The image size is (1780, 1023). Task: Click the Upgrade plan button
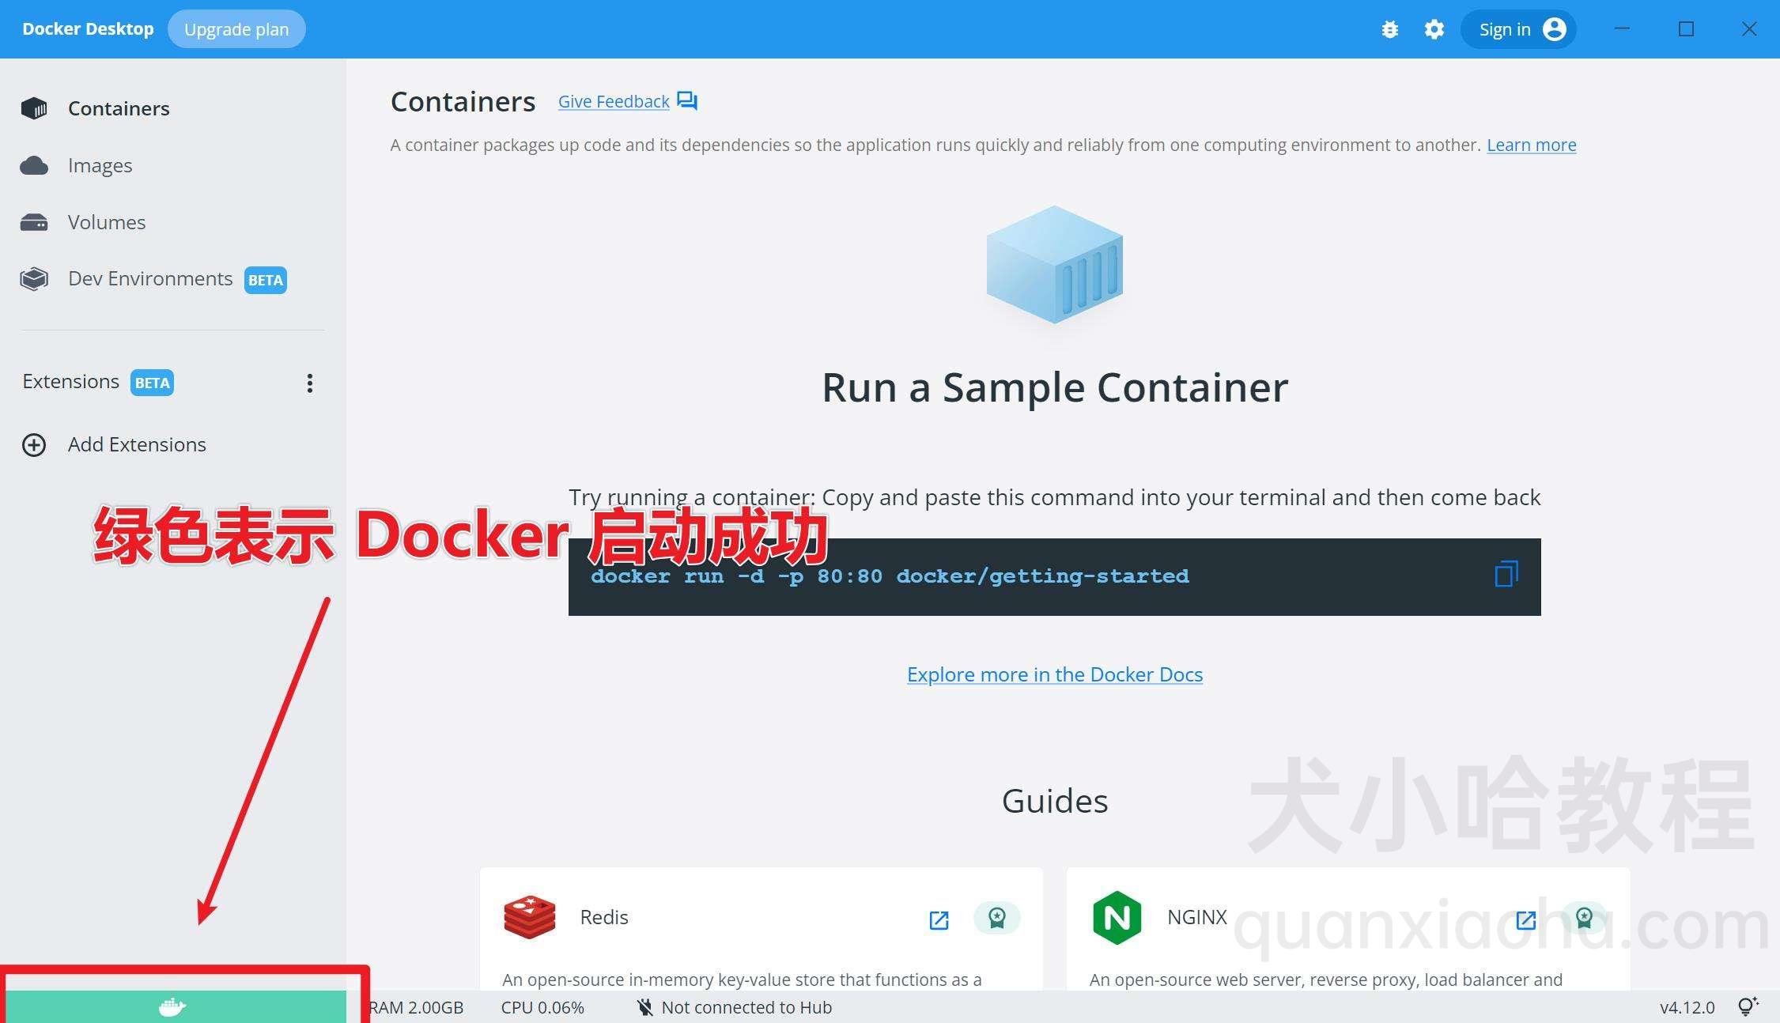coord(236,28)
